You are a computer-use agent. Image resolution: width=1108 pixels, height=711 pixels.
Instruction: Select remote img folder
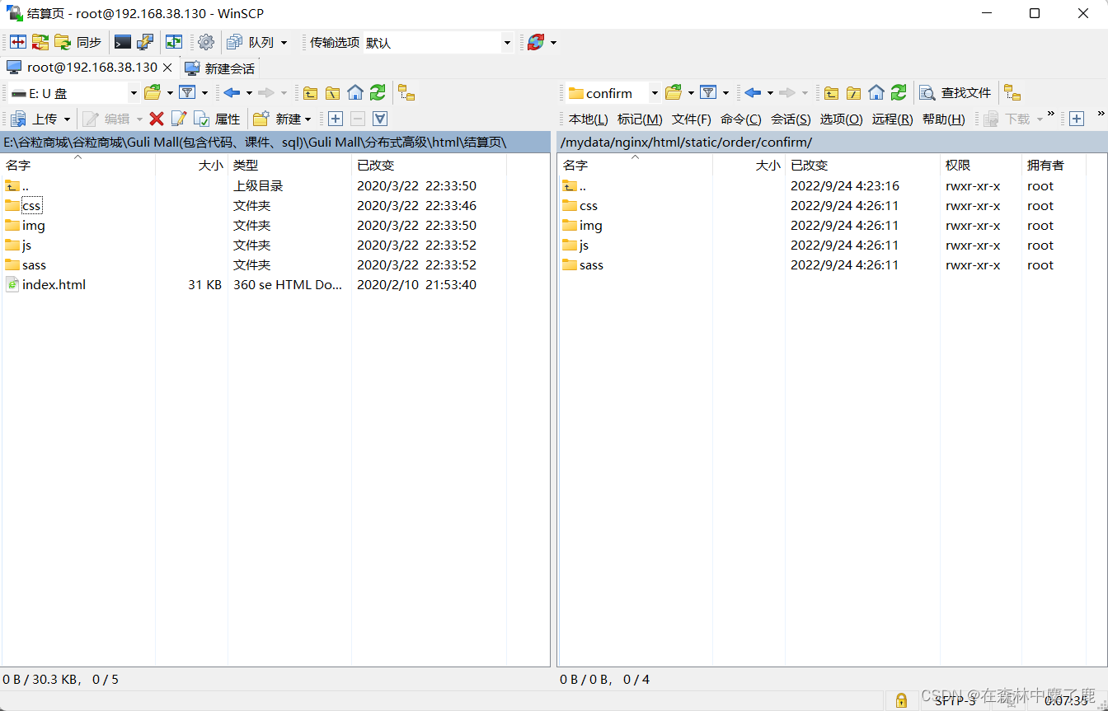coord(591,226)
